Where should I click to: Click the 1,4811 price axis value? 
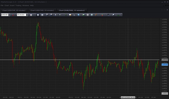pos(164,91)
